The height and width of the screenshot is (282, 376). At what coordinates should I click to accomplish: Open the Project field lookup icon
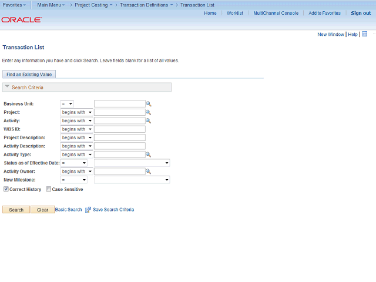tap(149, 112)
